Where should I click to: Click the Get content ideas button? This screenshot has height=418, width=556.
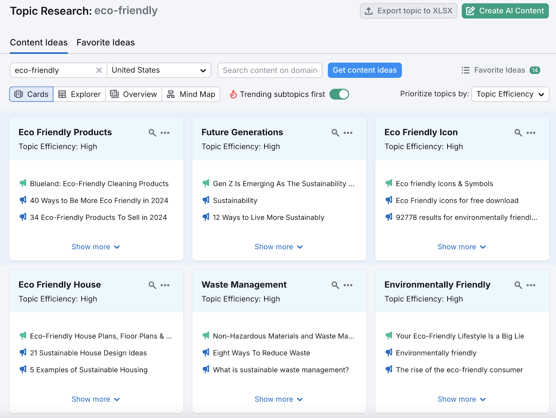click(x=365, y=70)
